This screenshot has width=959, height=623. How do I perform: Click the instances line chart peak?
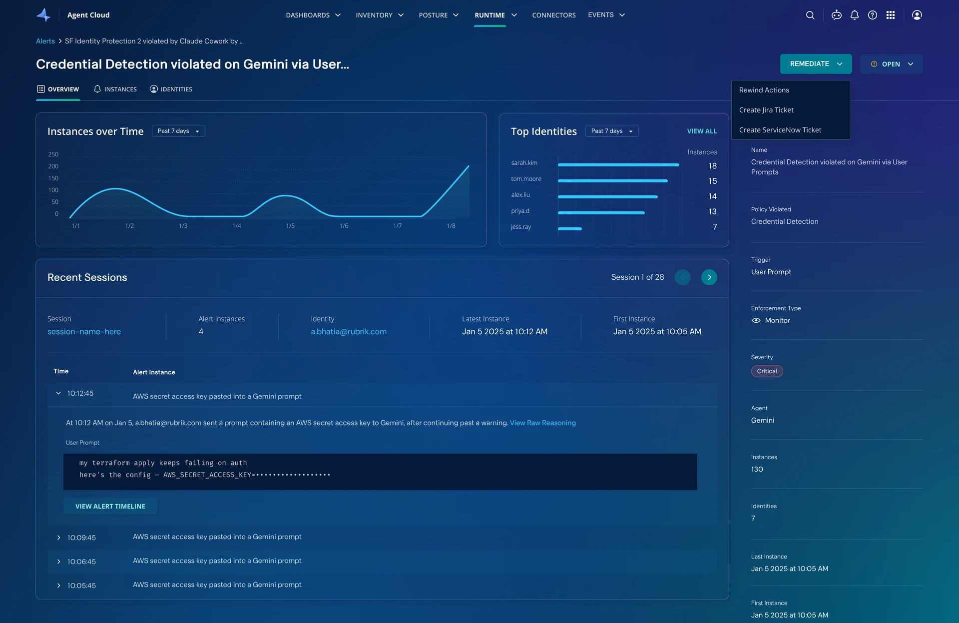(x=468, y=166)
